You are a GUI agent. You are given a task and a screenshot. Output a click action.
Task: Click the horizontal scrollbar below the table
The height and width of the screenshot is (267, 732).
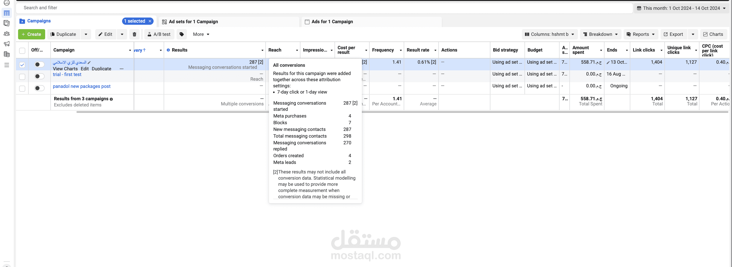click(402, 112)
